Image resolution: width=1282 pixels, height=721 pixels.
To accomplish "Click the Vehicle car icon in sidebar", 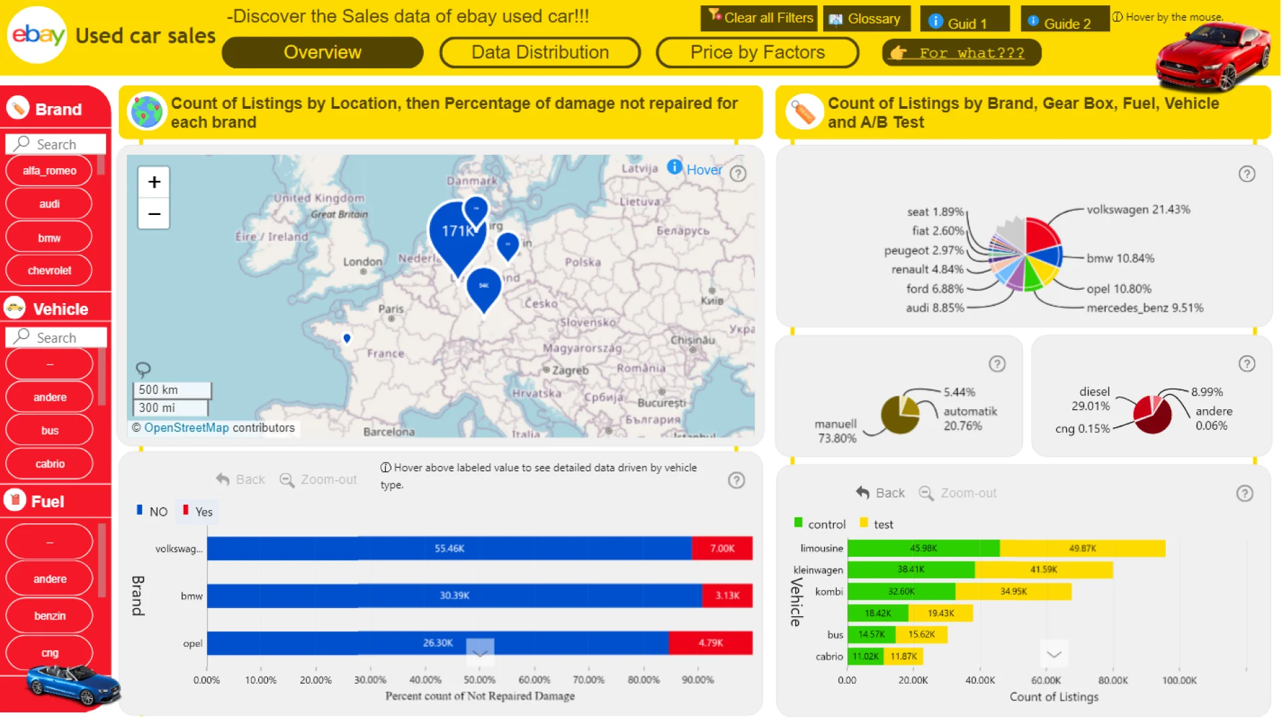I will [15, 308].
